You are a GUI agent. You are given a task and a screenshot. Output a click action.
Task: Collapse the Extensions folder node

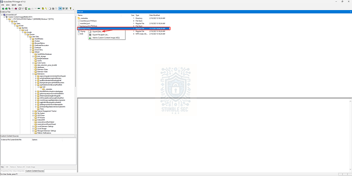[x=33, y=74]
